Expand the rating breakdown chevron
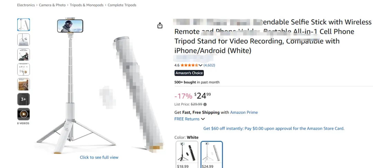373x168 pixels. click(x=201, y=65)
